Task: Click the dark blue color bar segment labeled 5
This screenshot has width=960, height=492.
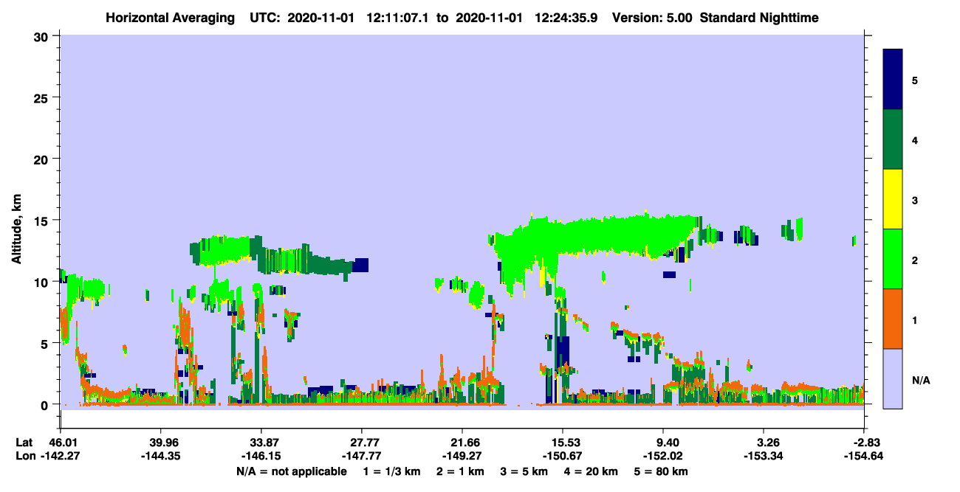Action: [x=893, y=80]
